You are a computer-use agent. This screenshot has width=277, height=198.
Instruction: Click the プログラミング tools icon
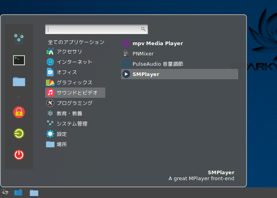click(x=50, y=103)
